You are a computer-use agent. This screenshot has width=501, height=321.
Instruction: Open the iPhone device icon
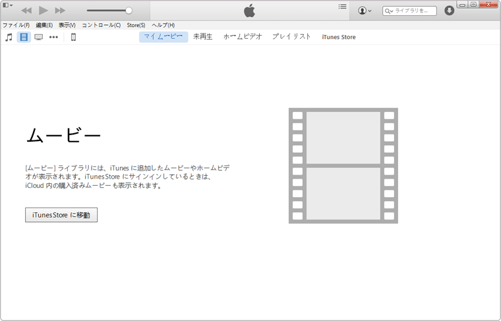click(73, 37)
